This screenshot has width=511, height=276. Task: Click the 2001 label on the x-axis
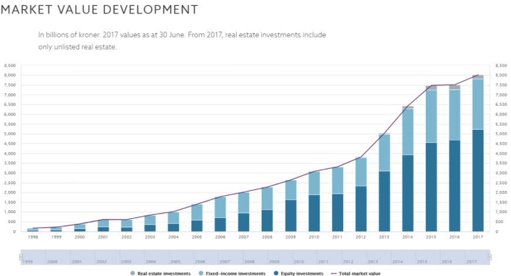click(103, 237)
